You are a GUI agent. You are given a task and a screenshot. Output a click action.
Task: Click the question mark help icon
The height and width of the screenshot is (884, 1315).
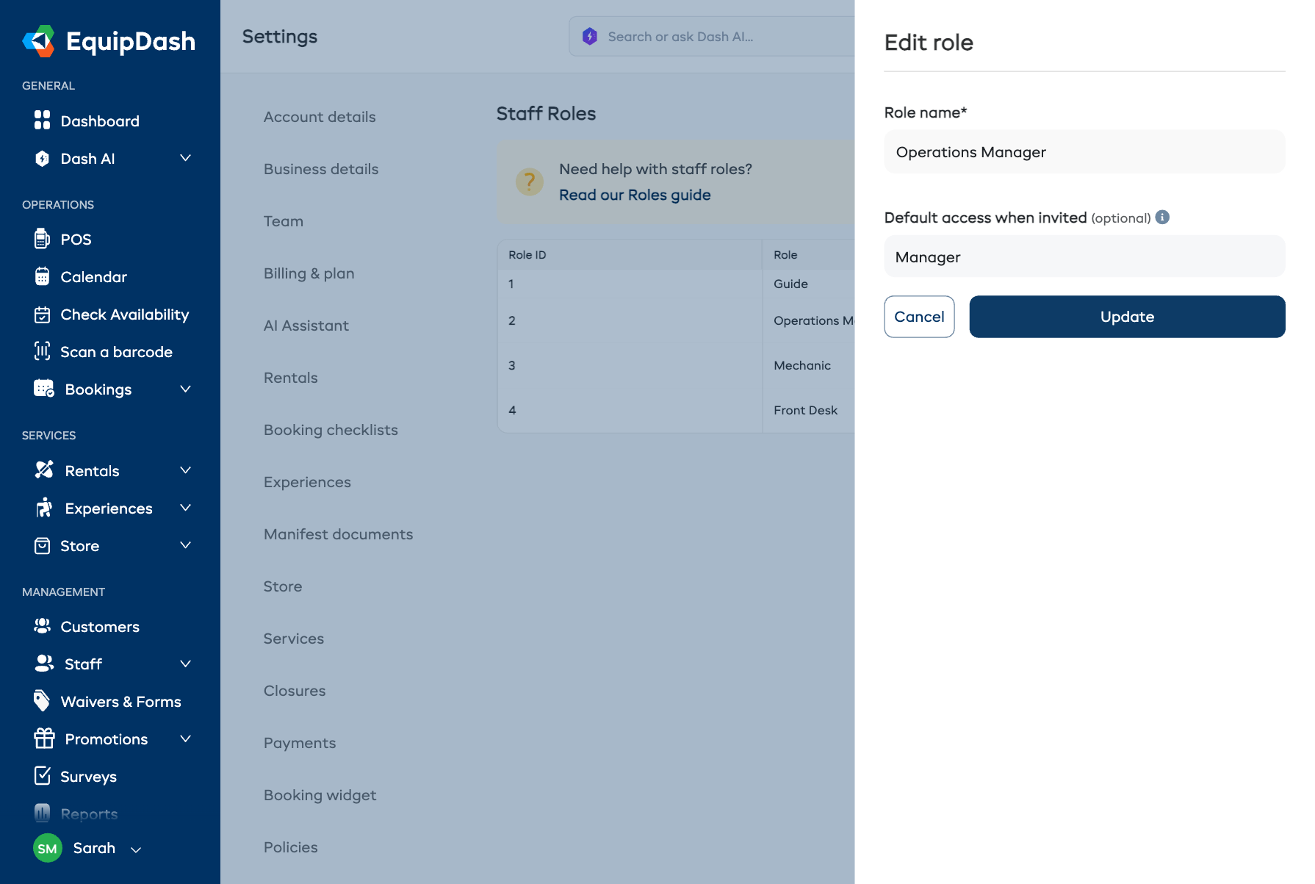pyautogui.click(x=529, y=182)
